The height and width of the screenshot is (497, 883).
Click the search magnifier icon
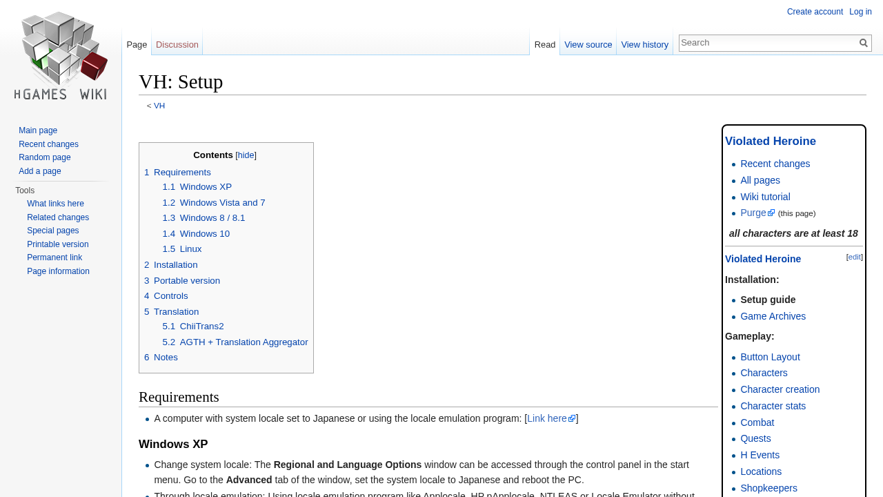click(x=864, y=43)
